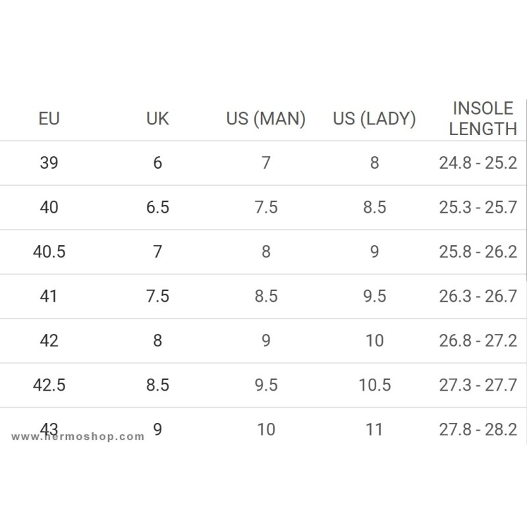Click EU size 40.5 cell
This screenshot has height=527, width=527.
(49, 252)
